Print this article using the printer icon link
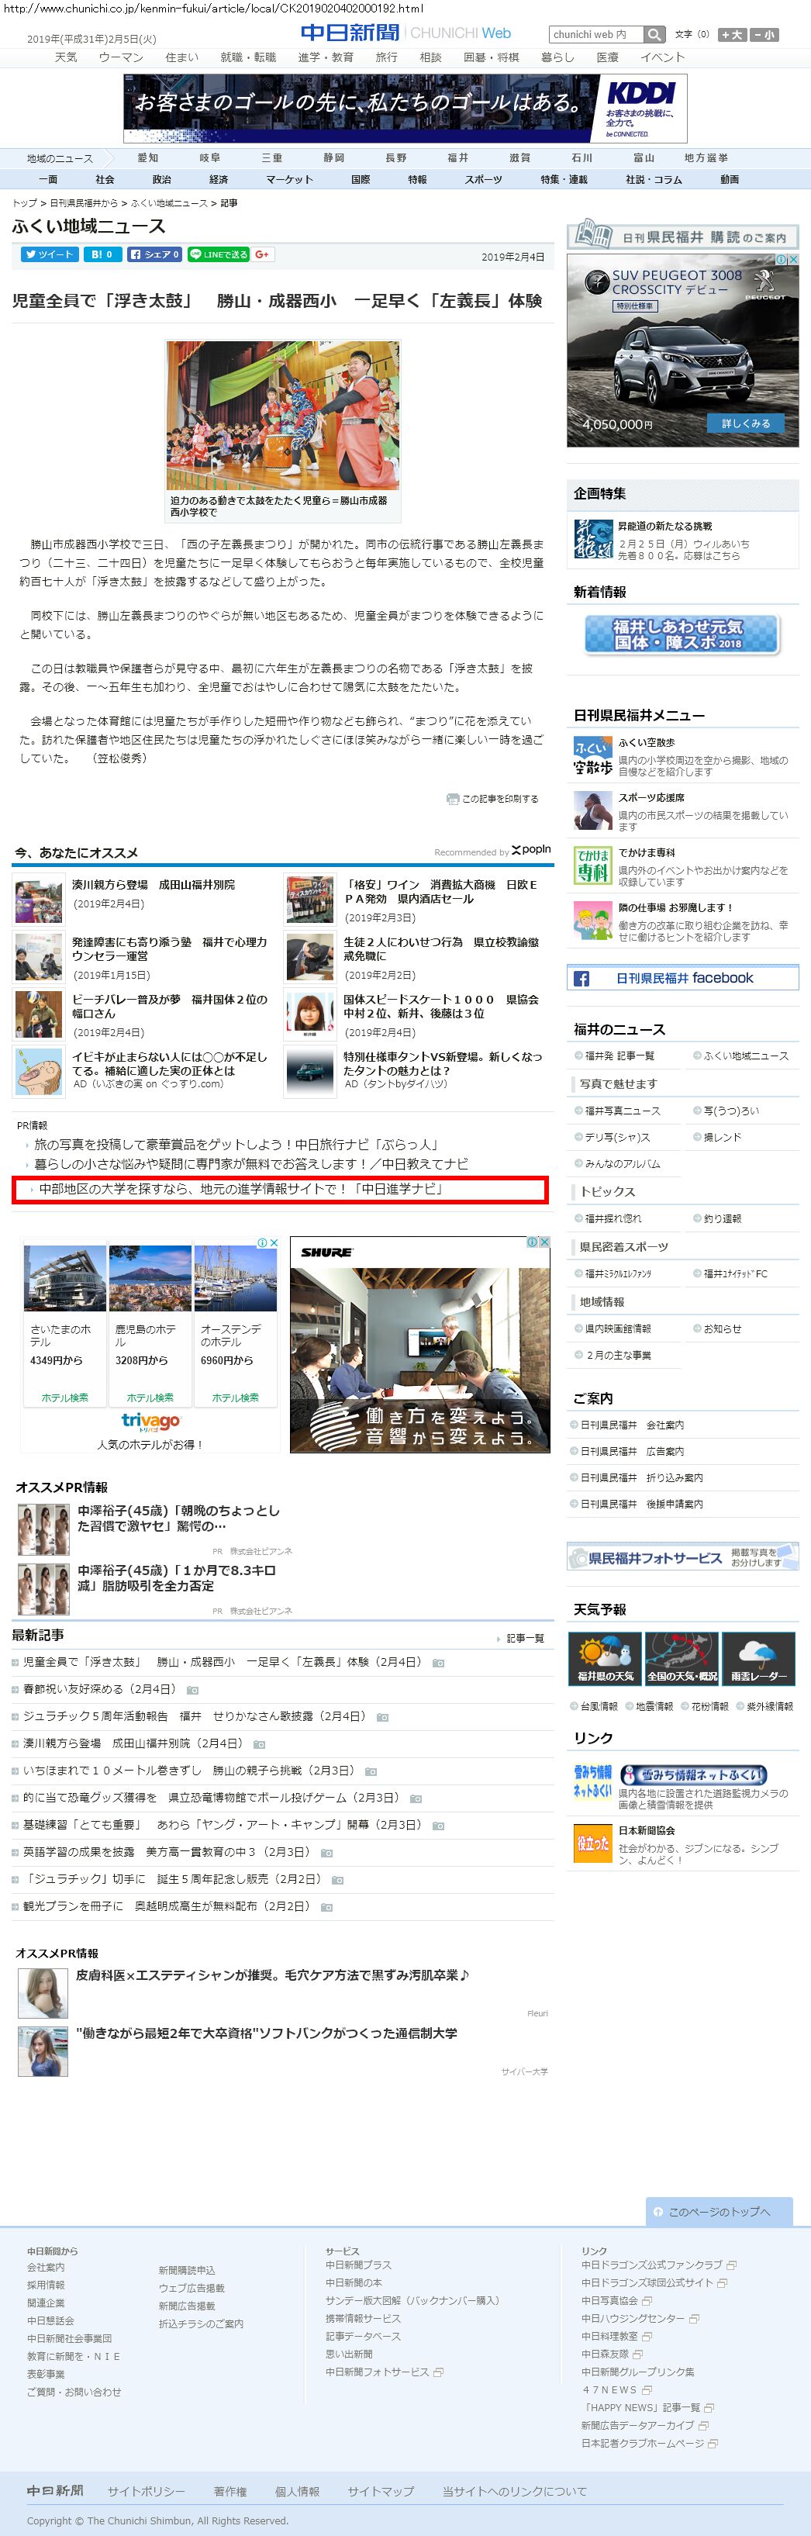 493,798
